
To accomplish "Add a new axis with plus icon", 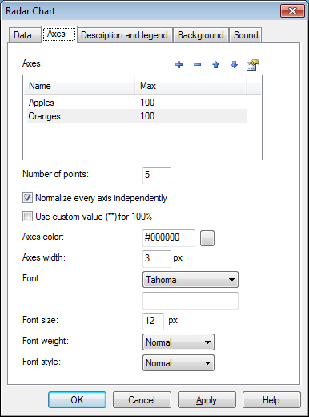I will point(179,65).
